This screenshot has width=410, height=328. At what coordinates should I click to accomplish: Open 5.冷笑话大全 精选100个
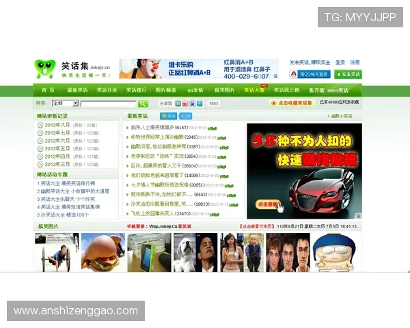pyautogui.click(x=63, y=215)
